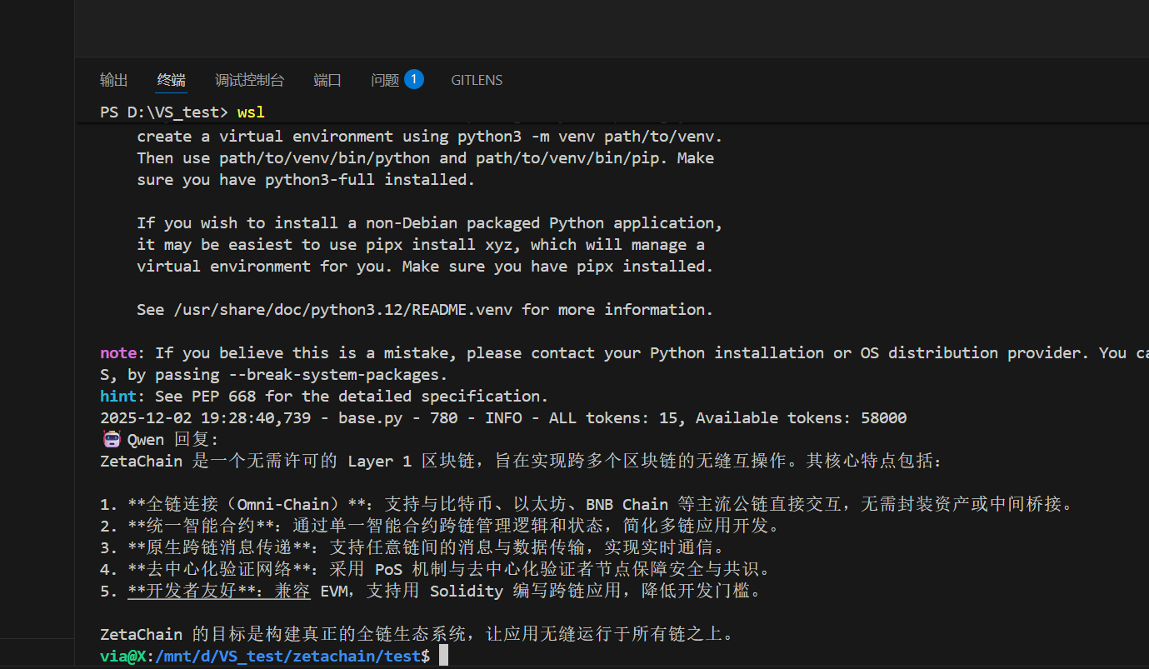Click the 'Qwen 回复:' heading text
This screenshot has width=1149, height=669.
click(172, 440)
